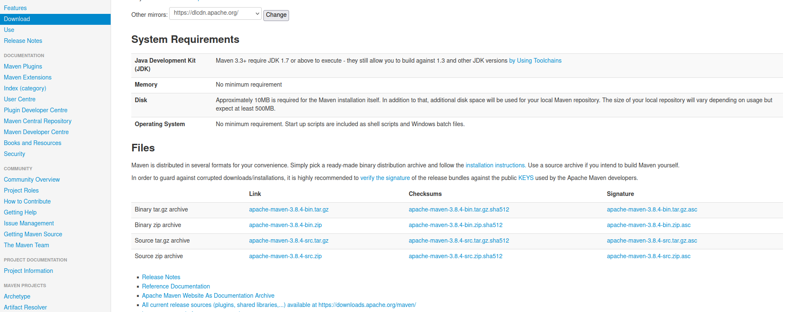Select the 'Source zip archive' row label
This screenshot has width=791, height=312.
[x=159, y=256]
